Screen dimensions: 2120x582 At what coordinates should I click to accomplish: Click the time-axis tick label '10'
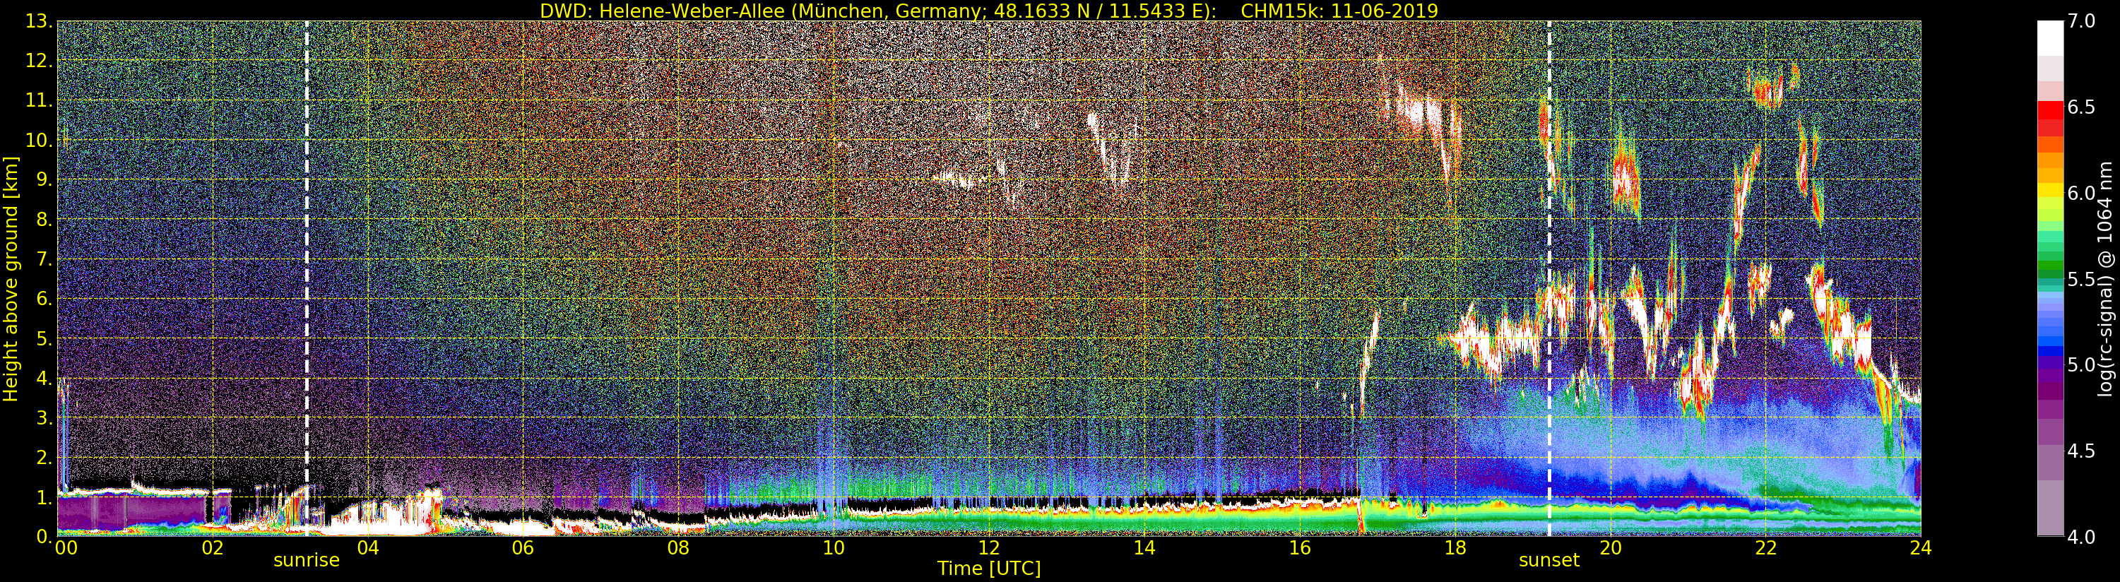click(834, 548)
